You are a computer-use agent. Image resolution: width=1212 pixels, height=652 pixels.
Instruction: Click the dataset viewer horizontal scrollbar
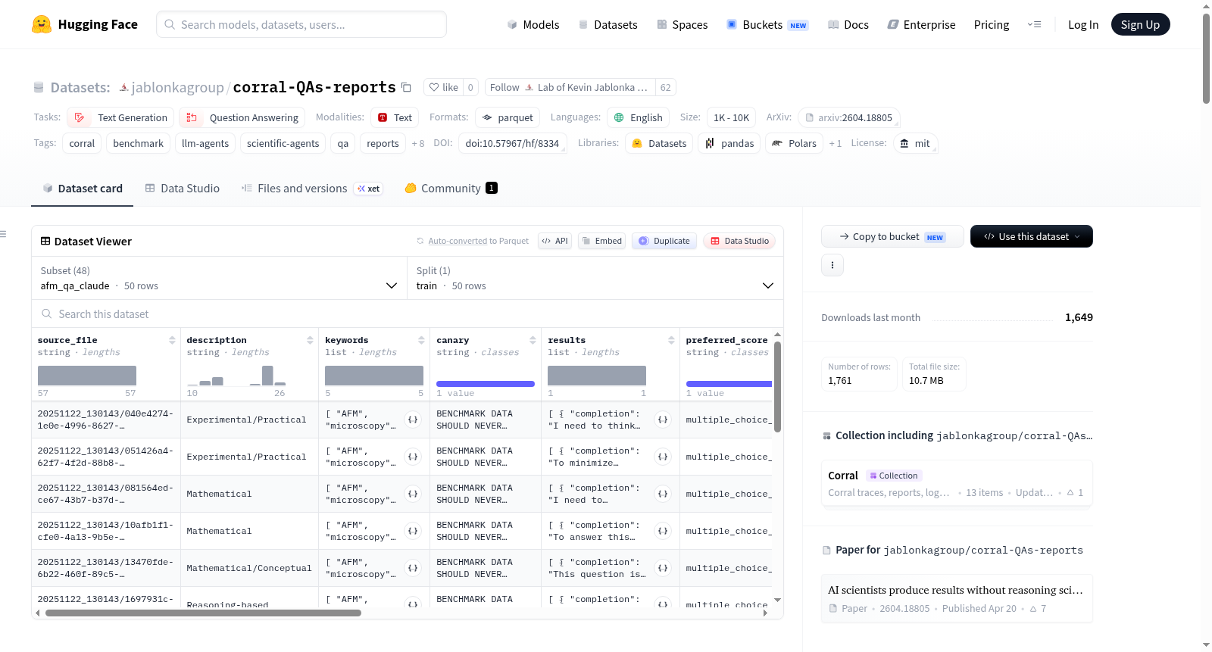203,613
